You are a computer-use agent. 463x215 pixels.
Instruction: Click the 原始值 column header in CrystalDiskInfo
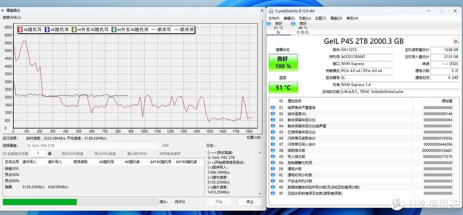[x=447, y=101]
